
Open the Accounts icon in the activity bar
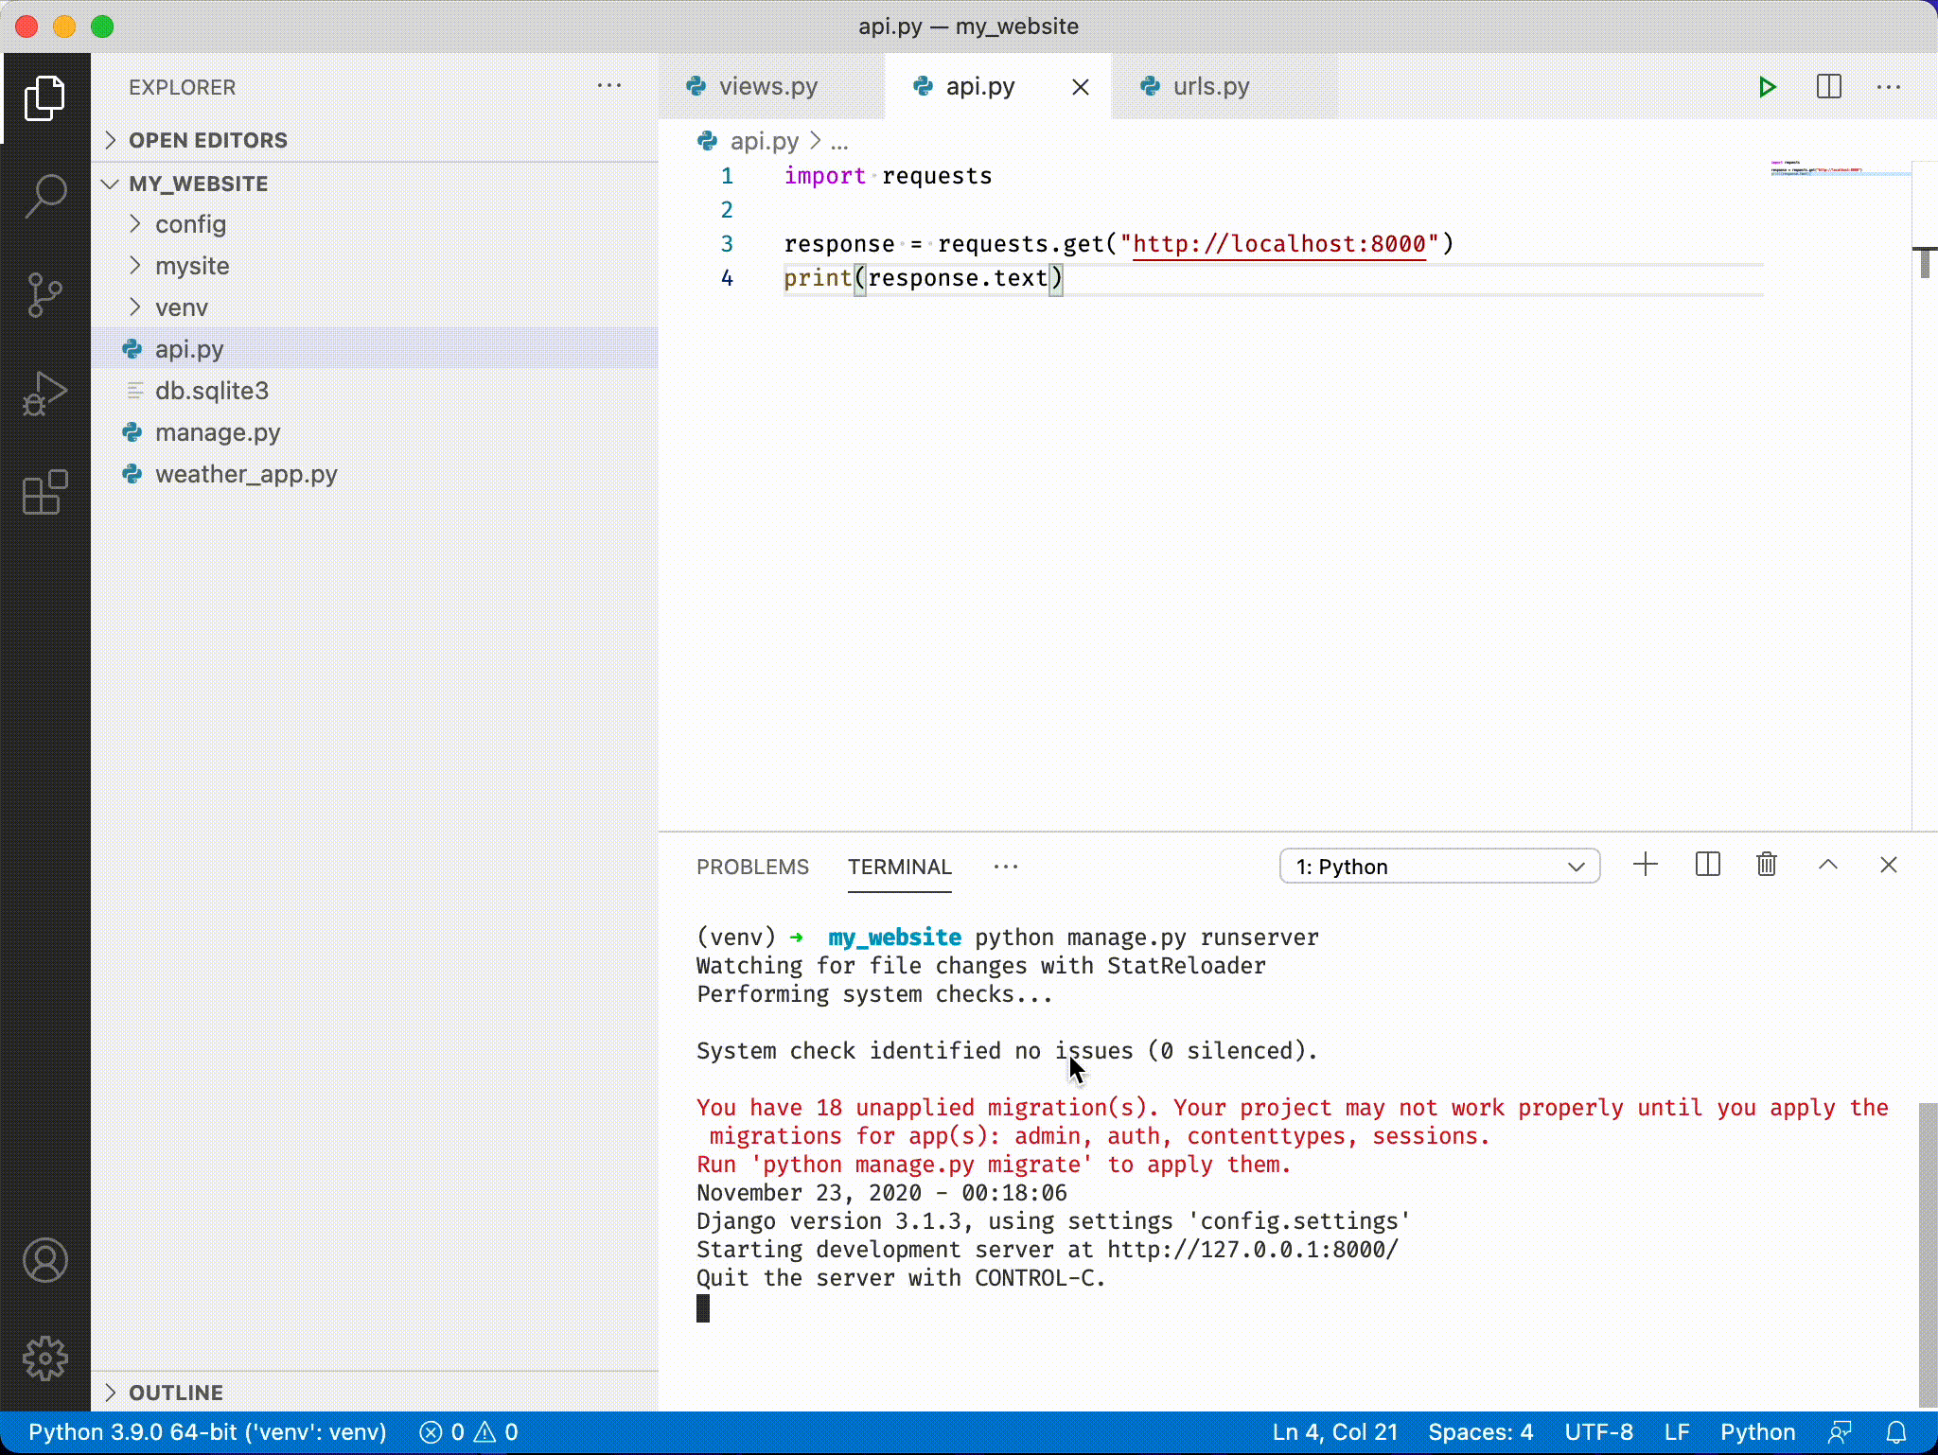[x=44, y=1261]
